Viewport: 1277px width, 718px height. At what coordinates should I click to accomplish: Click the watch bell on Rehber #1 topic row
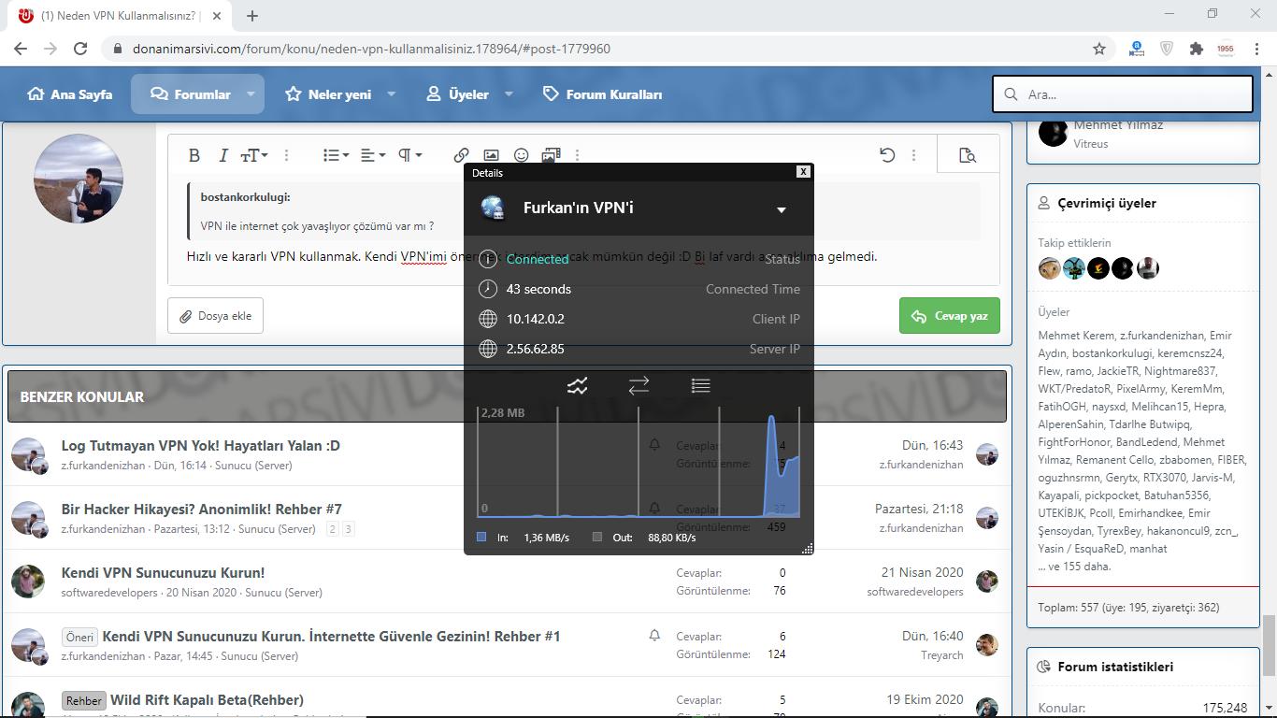654,636
